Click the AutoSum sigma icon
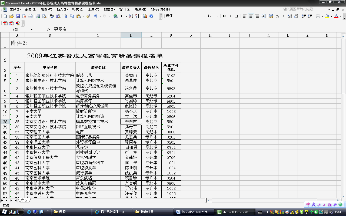Image resolution: width=346 pixels, height=216 pixels. pos(122,16)
